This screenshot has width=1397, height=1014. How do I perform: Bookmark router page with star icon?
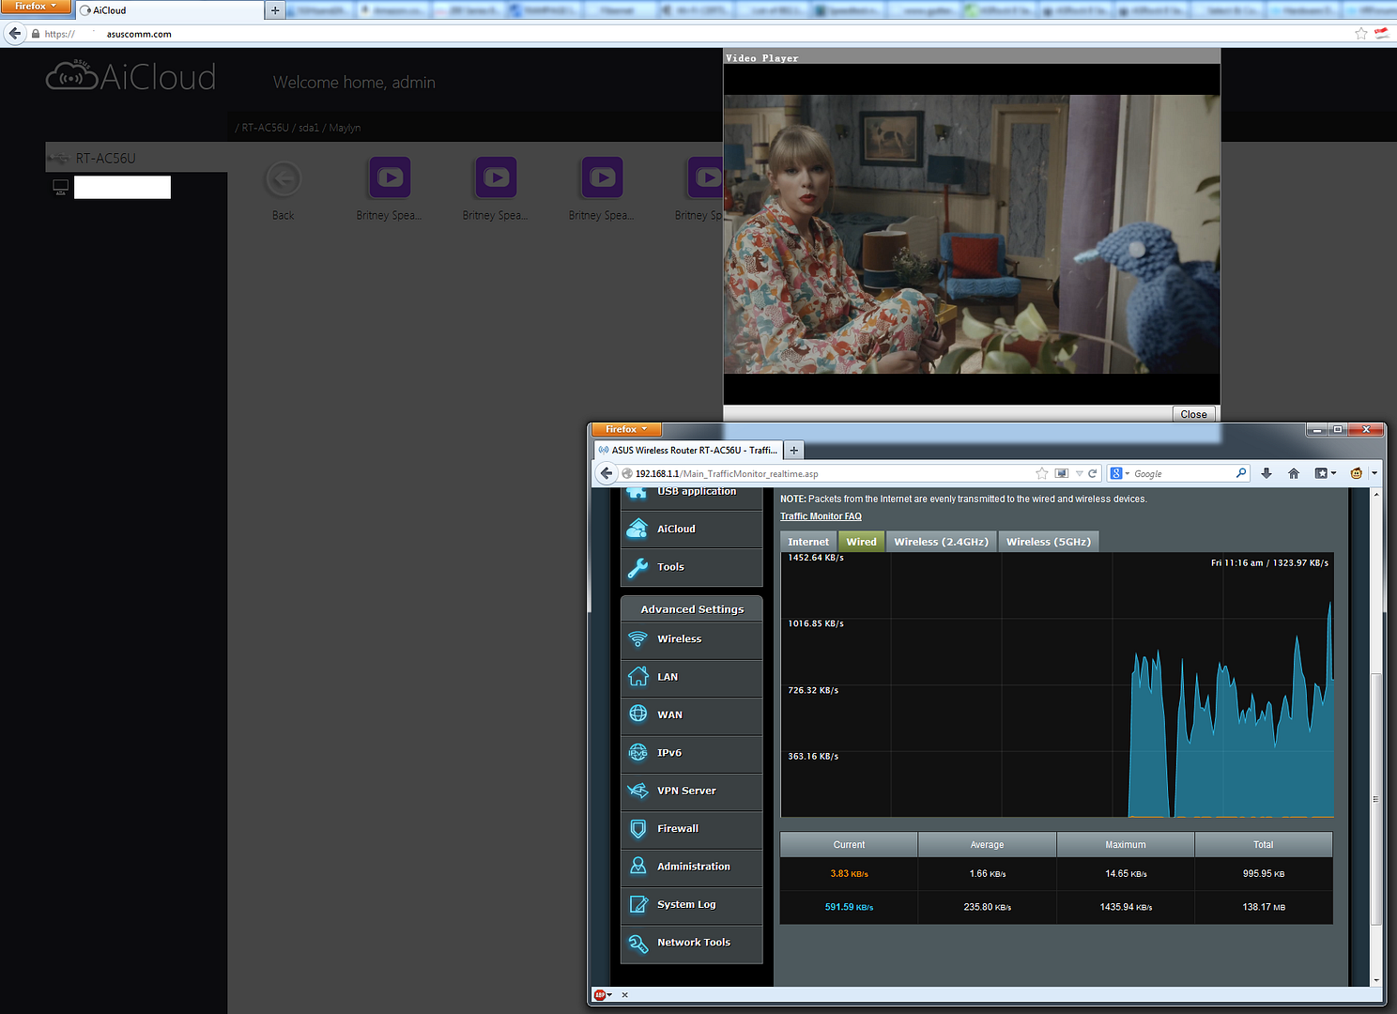point(1041,473)
